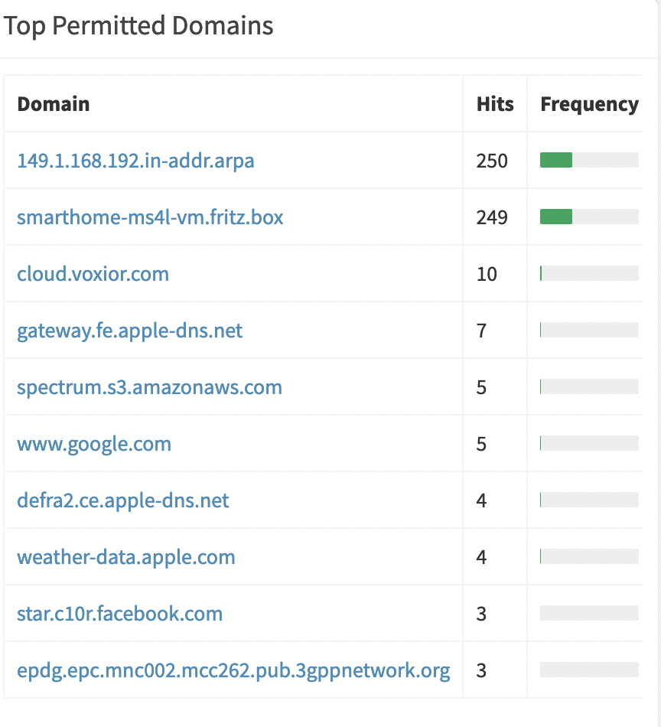Image resolution: width=661 pixels, height=727 pixels.
Task: Click the Frequency column header
Action: click(x=589, y=104)
